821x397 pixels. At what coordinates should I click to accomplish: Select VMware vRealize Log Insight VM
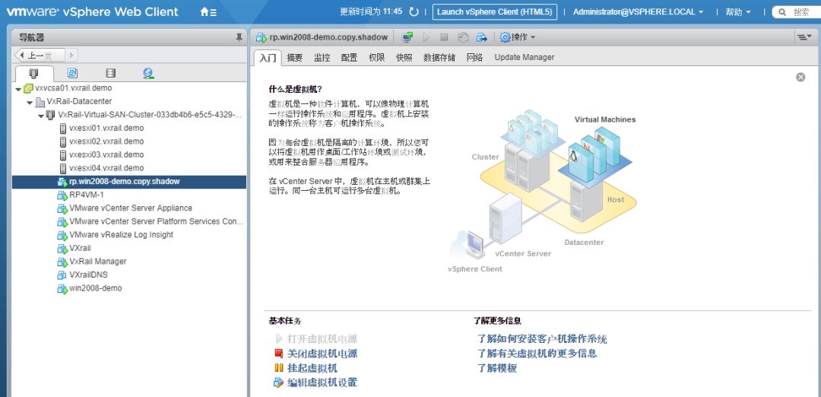pos(121,235)
